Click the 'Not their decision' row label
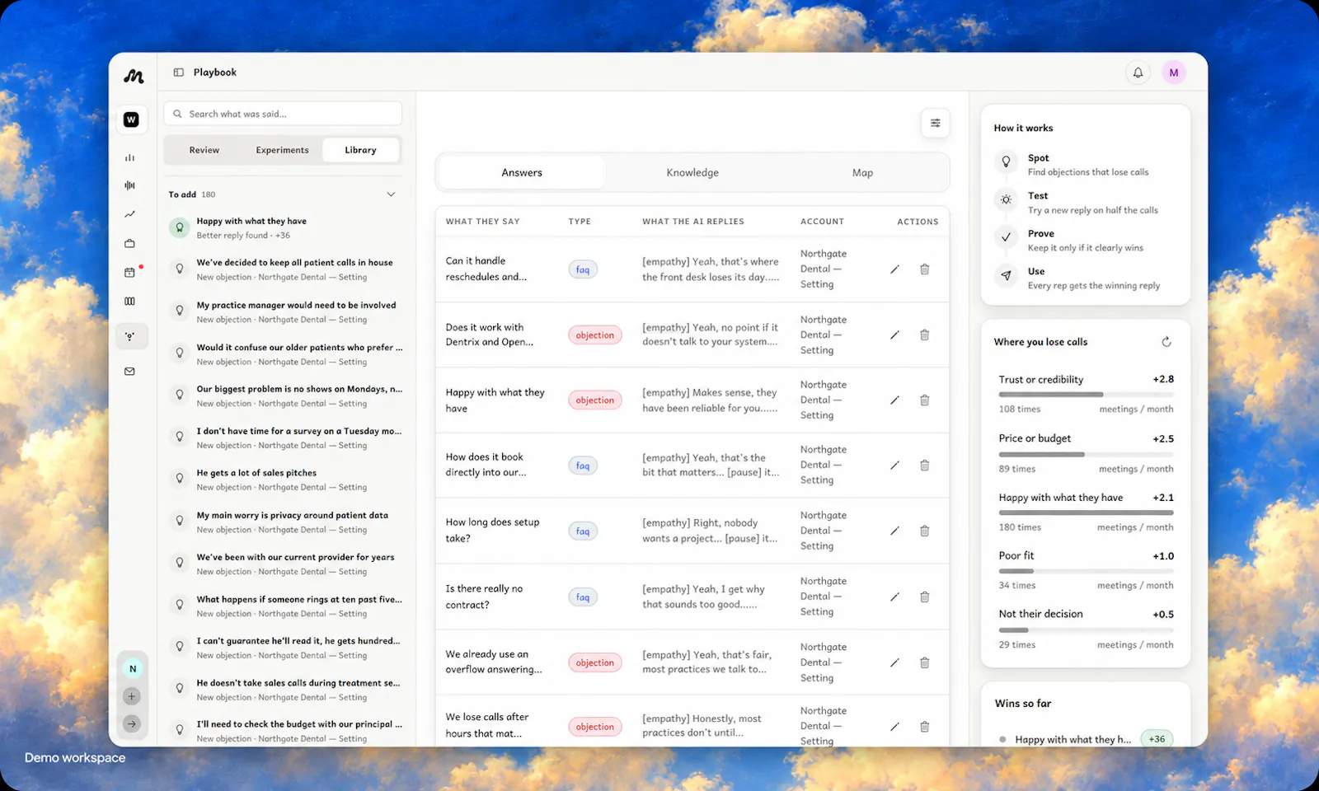Screen dimensions: 1319x791 (x=1040, y=614)
